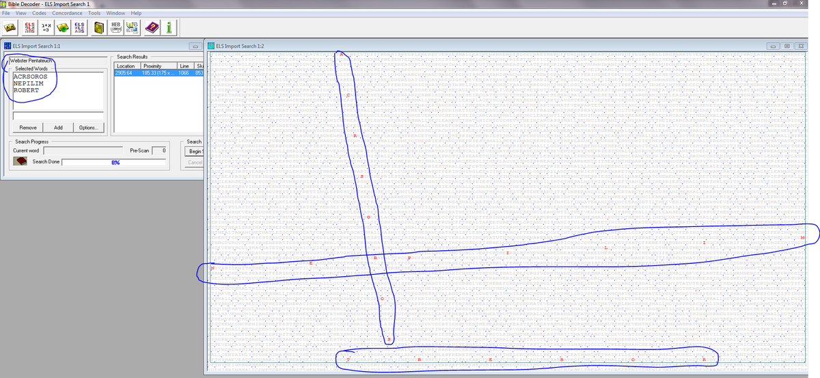Click the yellow book with green clock icon
Viewport: 820px width, 378px height.
[x=62, y=27]
